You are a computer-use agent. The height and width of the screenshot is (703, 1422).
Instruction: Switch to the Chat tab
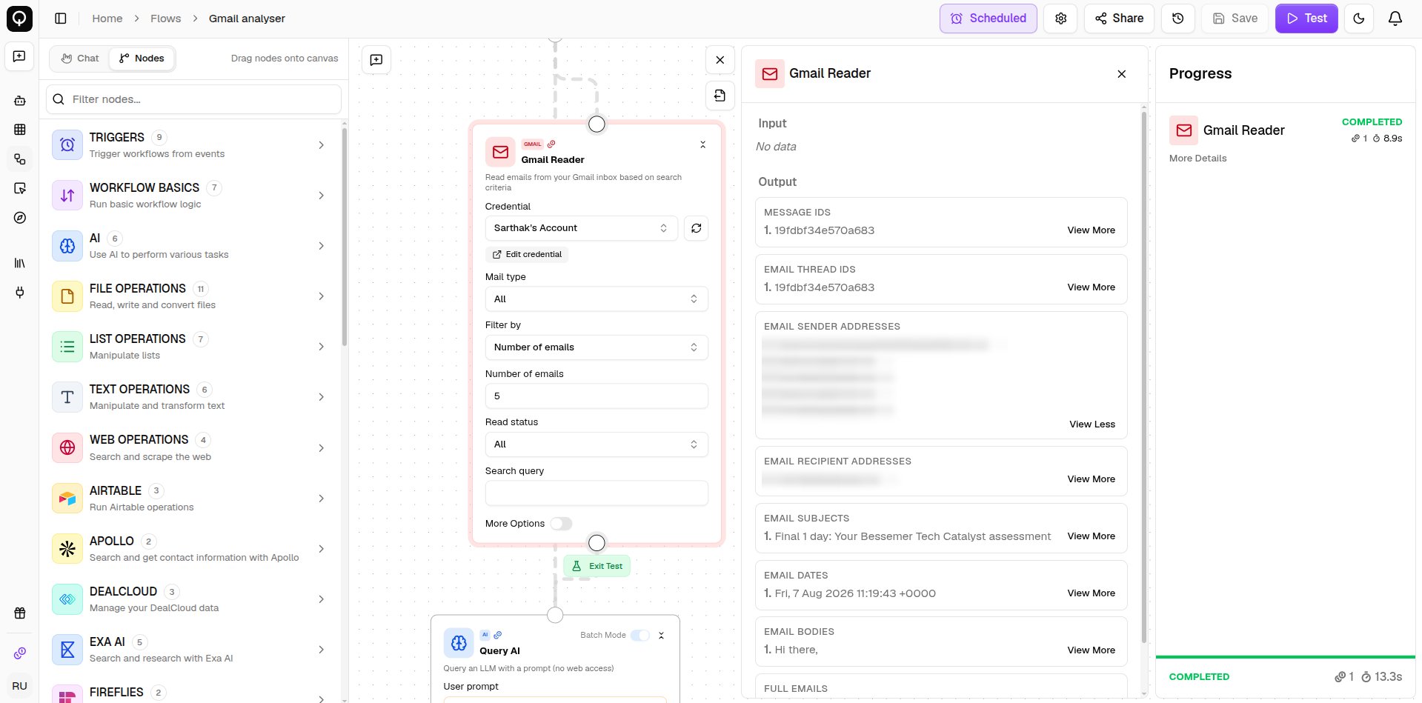(80, 59)
